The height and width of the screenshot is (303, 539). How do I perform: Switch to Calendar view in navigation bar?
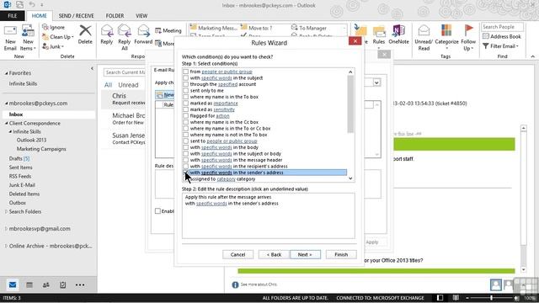29,284
